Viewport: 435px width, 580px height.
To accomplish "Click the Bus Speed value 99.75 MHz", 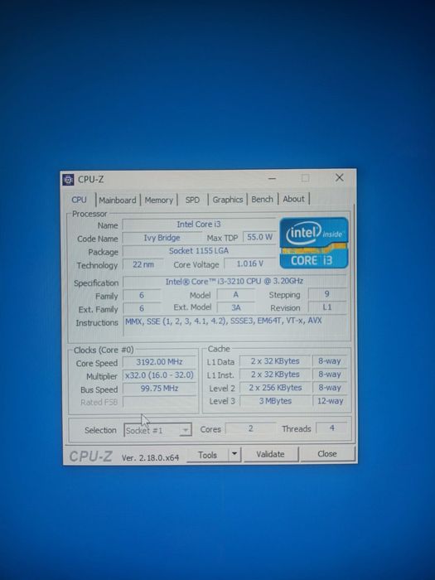I will point(159,389).
